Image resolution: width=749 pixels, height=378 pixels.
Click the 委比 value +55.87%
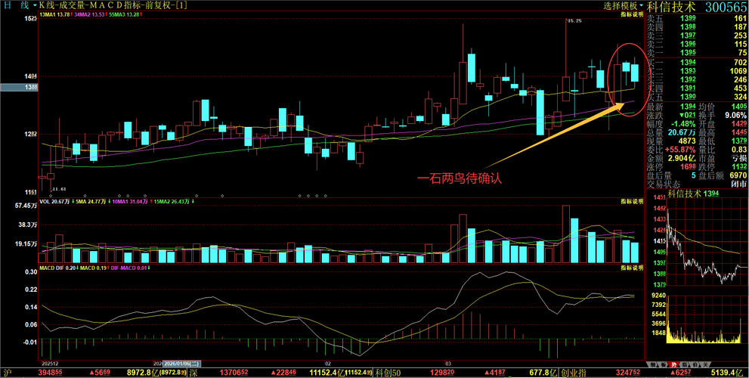click(x=681, y=150)
